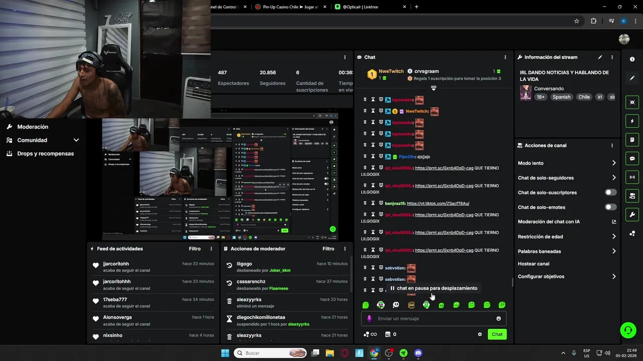The image size is (643, 361).
Task: Open Acciones de moderador three-dot menu
Action: (345, 249)
